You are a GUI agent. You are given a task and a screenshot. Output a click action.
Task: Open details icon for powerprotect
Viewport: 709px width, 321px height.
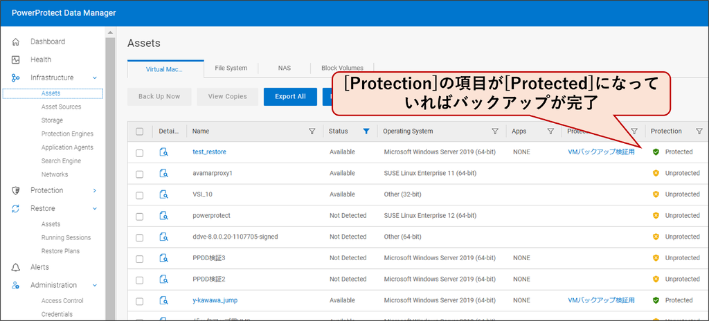click(x=163, y=216)
